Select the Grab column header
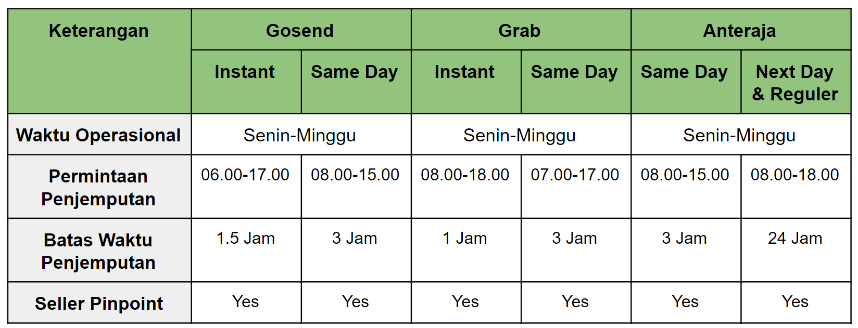858x328 pixels. pos(521,30)
